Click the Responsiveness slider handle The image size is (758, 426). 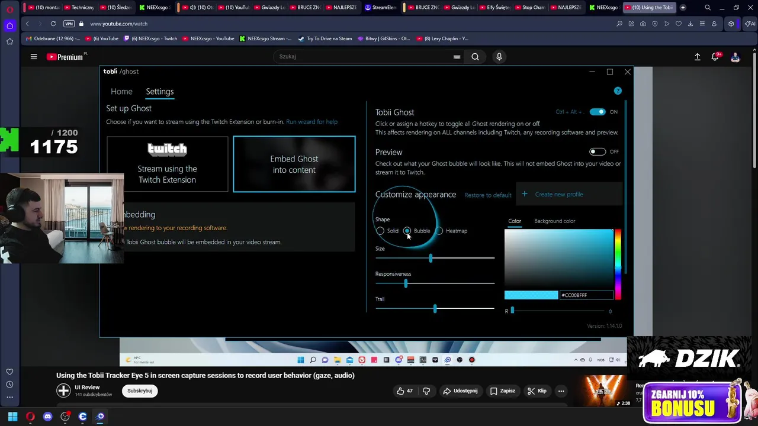point(406,284)
